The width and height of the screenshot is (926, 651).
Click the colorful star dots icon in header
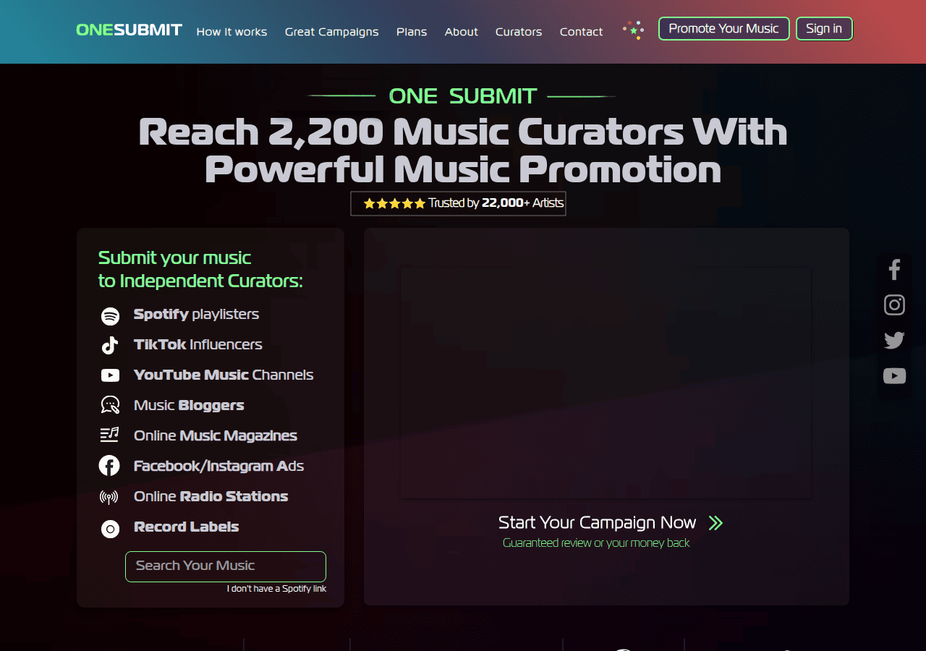click(x=633, y=30)
